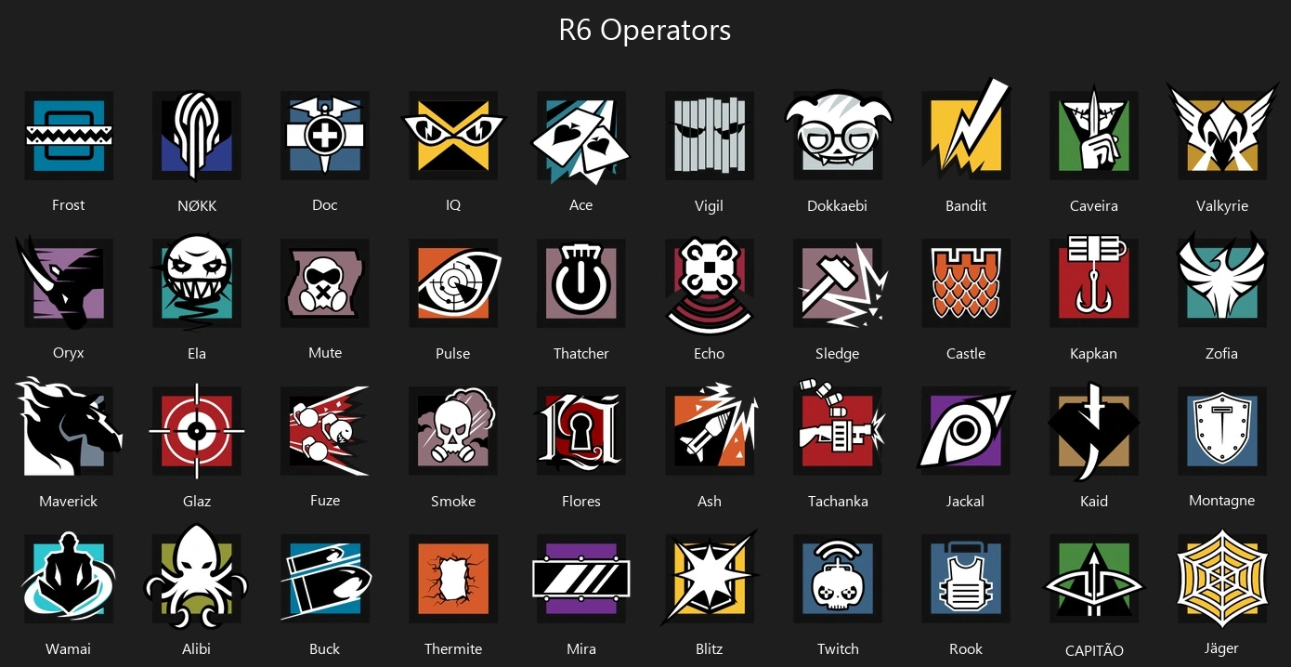Pick the Zofia operator icon

click(x=1222, y=280)
